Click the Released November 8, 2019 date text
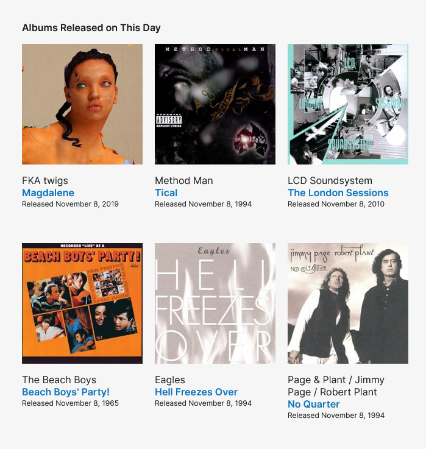 (70, 204)
